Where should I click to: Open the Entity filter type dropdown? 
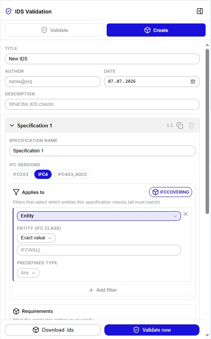pos(99,216)
